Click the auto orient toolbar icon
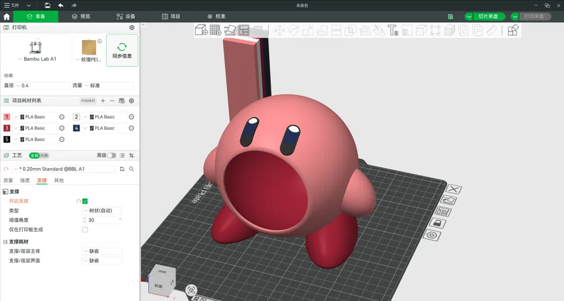 click(230, 30)
